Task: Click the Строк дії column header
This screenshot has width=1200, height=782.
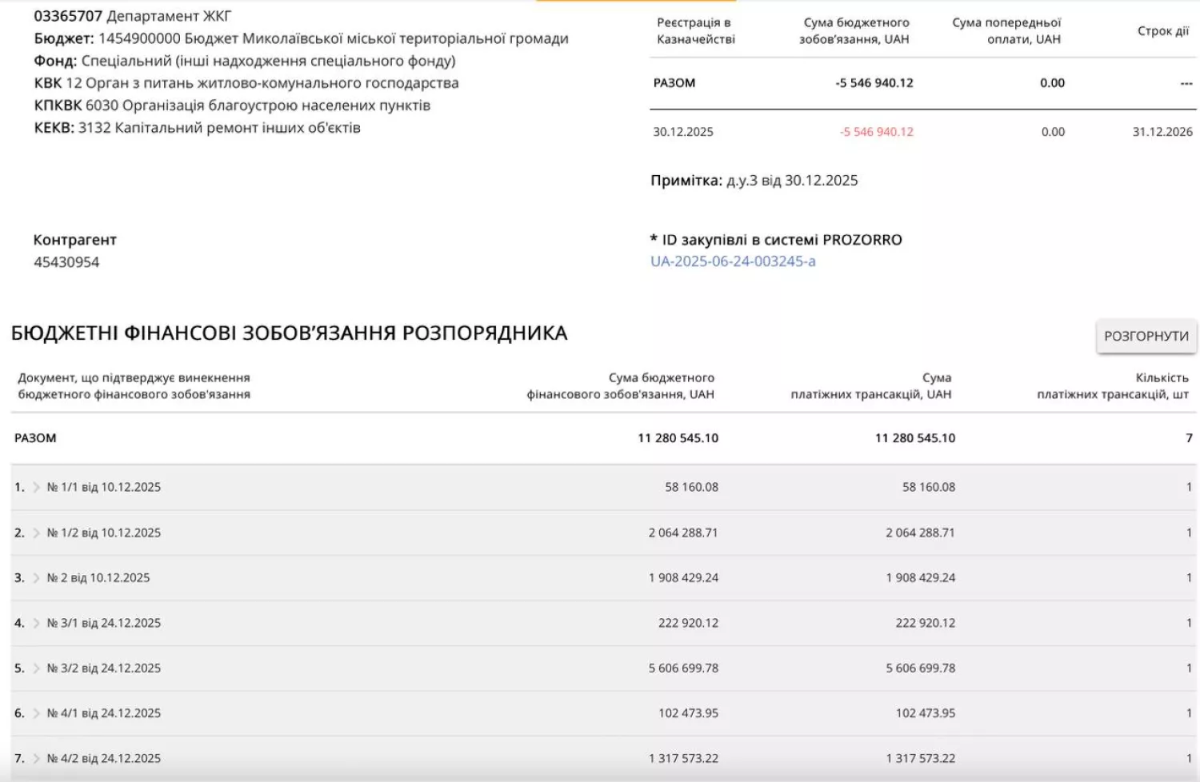Action: (x=1162, y=31)
